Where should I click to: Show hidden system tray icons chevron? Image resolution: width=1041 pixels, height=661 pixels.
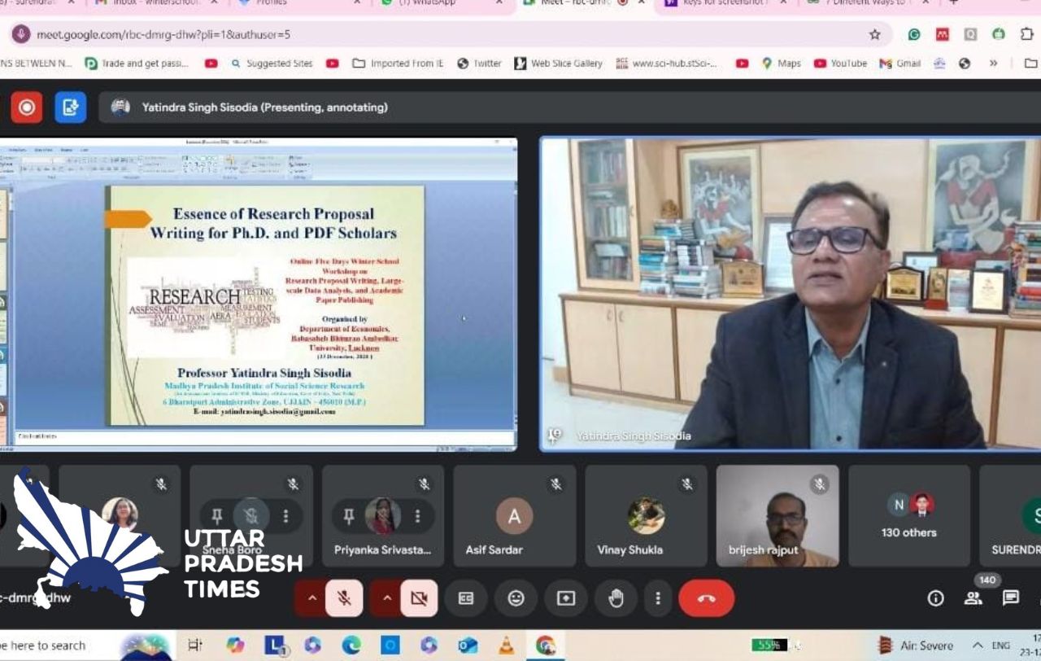978,646
